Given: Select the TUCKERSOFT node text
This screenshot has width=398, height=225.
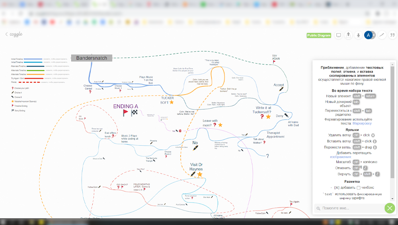Looking at the screenshot, I should tap(167, 100).
